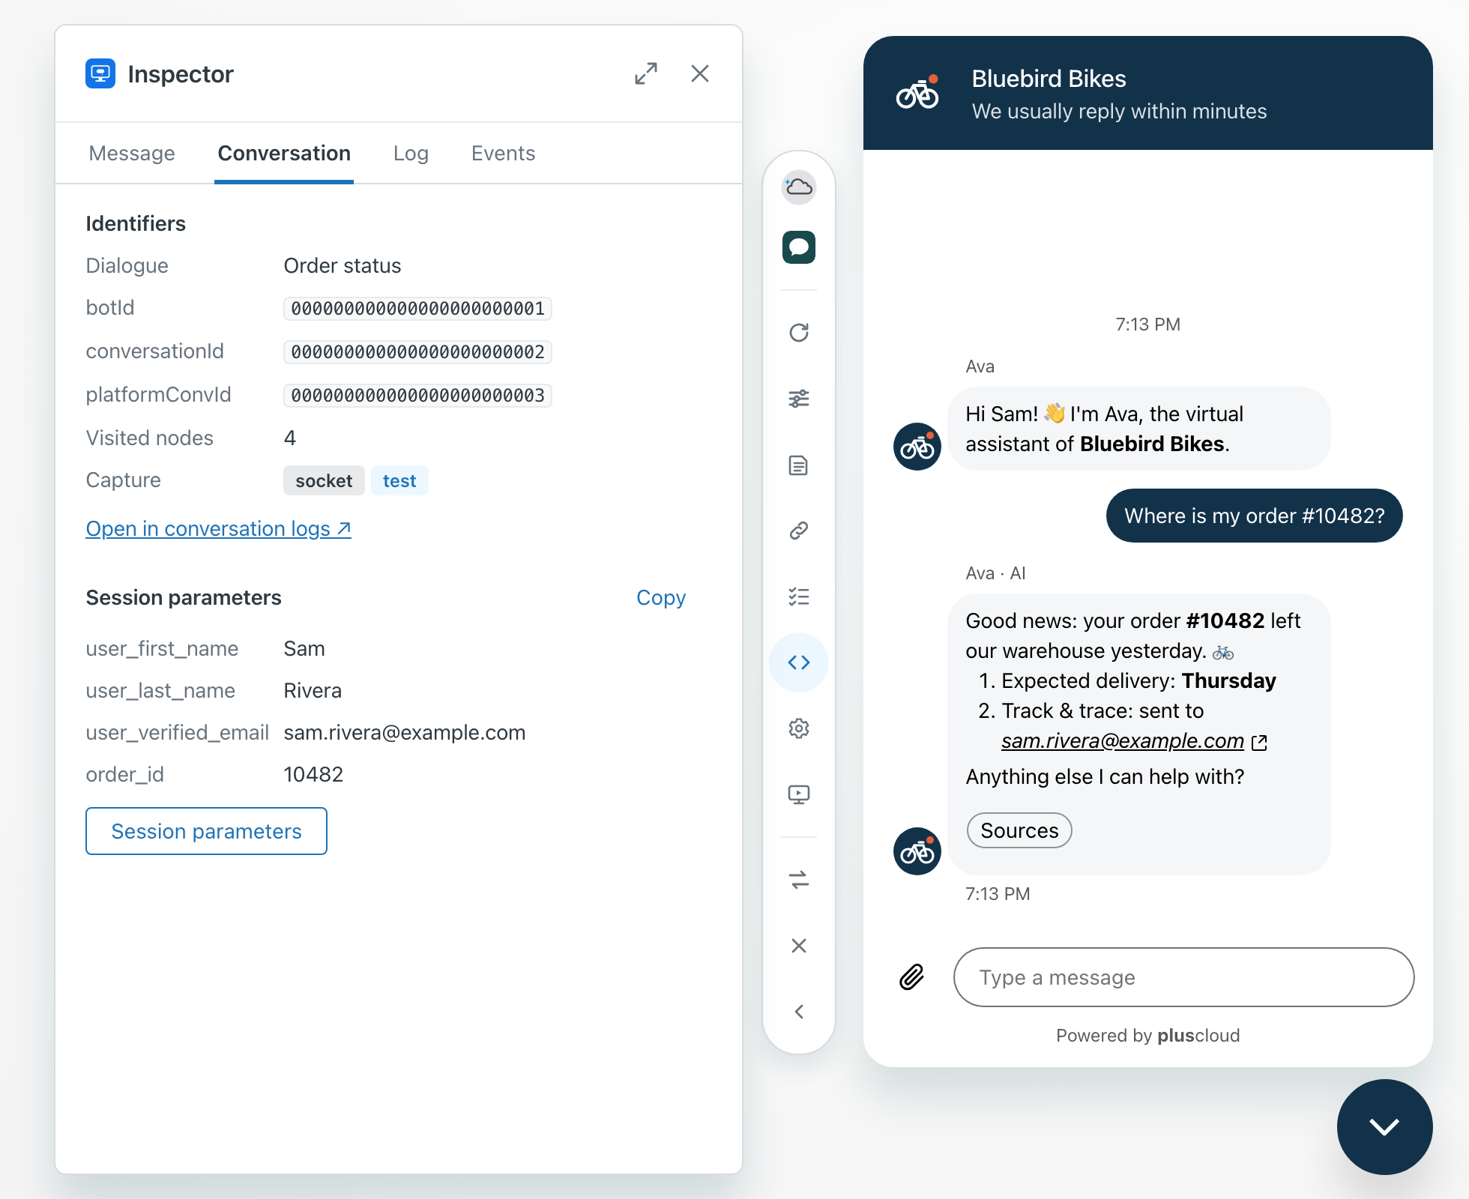Click the user_verified_email value in session parameters
1469x1199 pixels.
click(x=405, y=732)
